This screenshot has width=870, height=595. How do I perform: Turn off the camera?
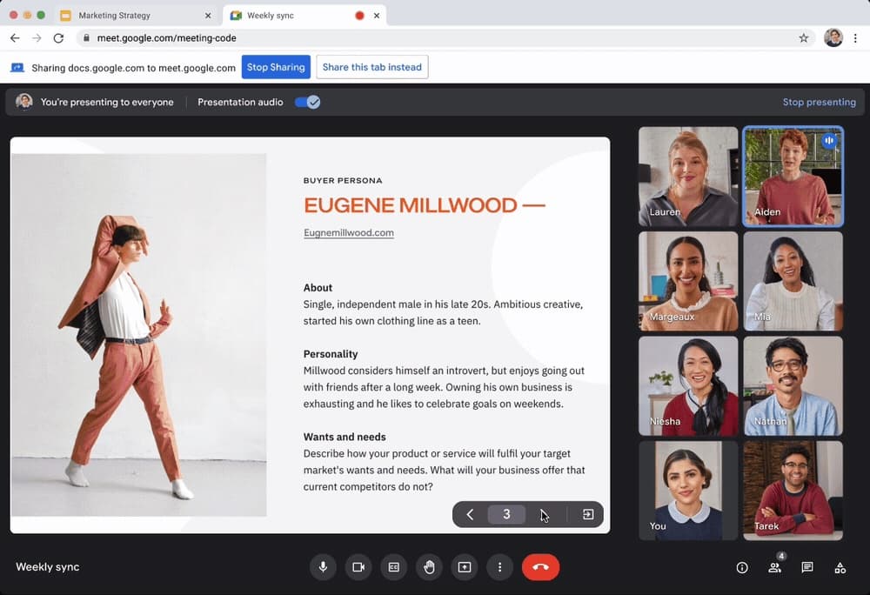[x=358, y=567]
